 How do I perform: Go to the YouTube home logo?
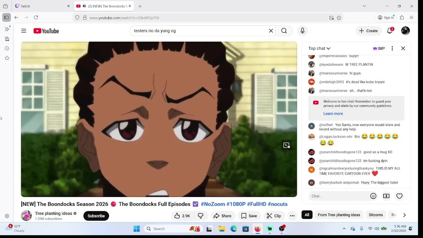(46, 31)
